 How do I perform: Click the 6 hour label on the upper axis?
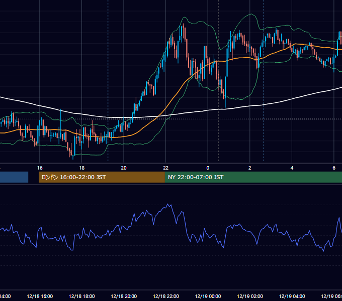pyautogui.click(x=334, y=168)
